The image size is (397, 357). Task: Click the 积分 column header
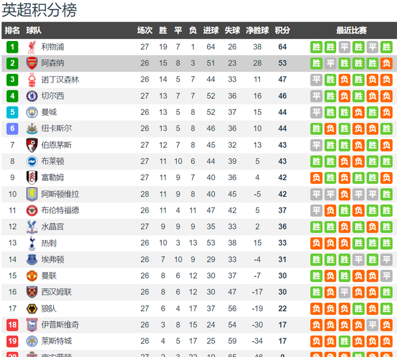coord(282,30)
